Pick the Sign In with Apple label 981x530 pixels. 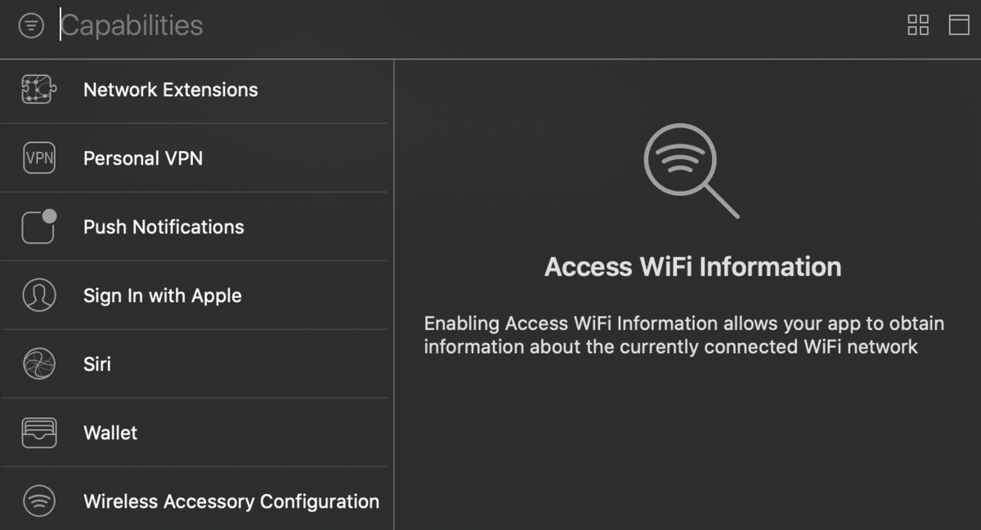coord(163,296)
